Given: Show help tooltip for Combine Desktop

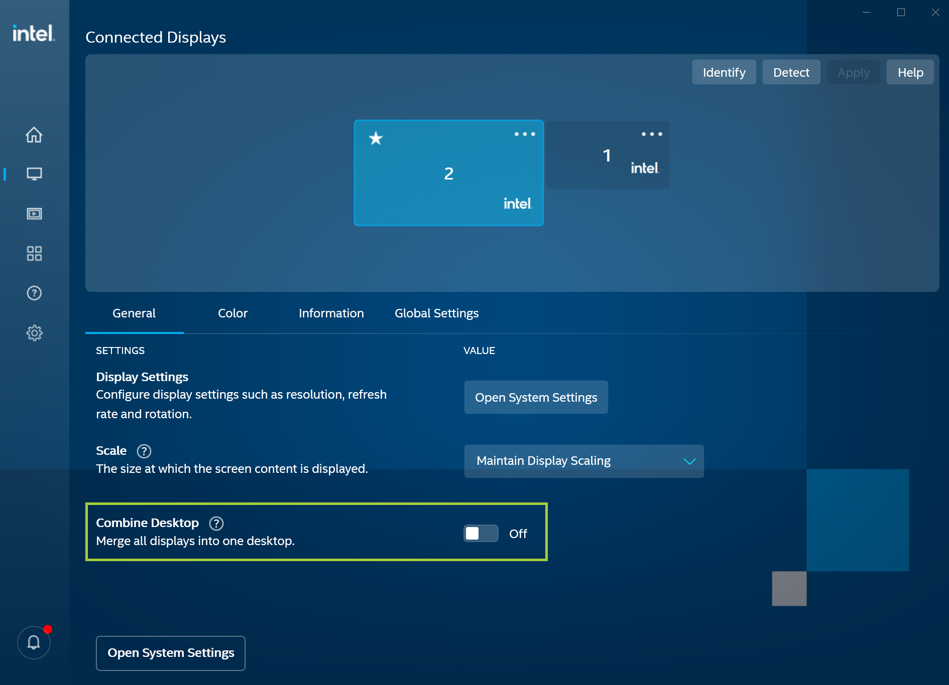Looking at the screenshot, I should coord(216,524).
